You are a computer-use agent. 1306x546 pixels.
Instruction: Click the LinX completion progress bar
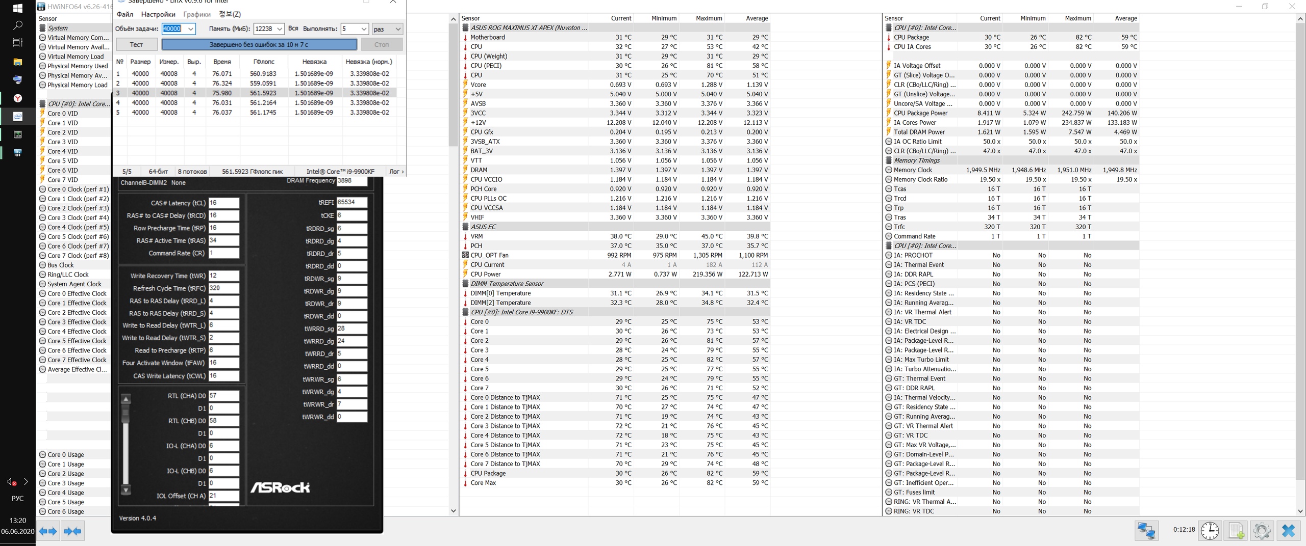(259, 45)
